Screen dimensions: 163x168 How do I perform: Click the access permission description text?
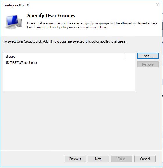[92, 25]
